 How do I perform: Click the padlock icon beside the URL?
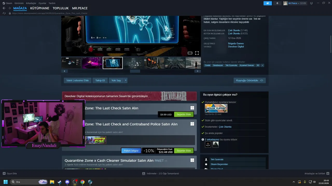coord(10,13)
